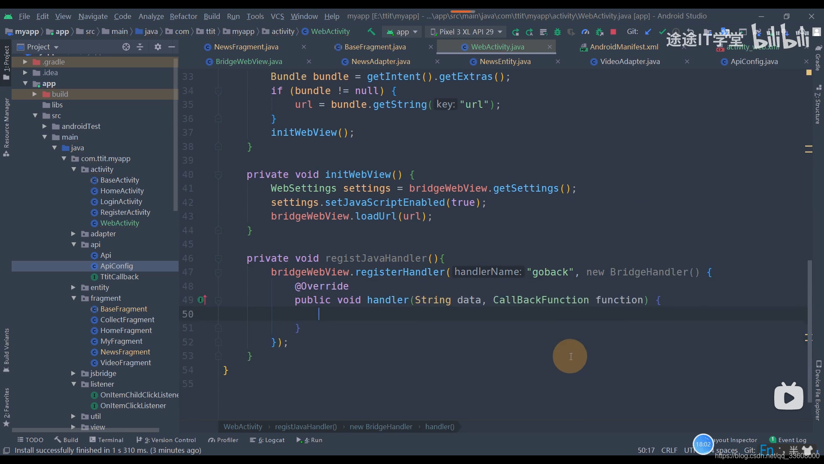
Task: Open the Build tool window
Action: click(x=66, y=440)
